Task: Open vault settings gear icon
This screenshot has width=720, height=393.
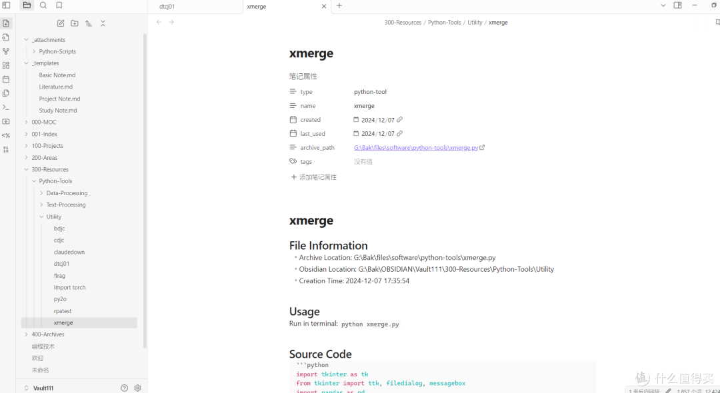Action: click(137, 388)
